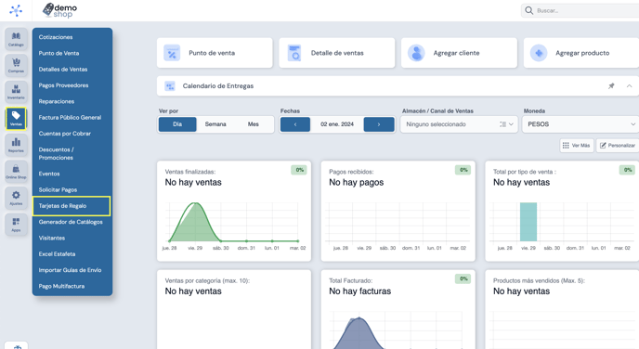Open Punto de Venta menu item
Image resolution: width=639 pixels, height=349 pixels.
(59, 53)
